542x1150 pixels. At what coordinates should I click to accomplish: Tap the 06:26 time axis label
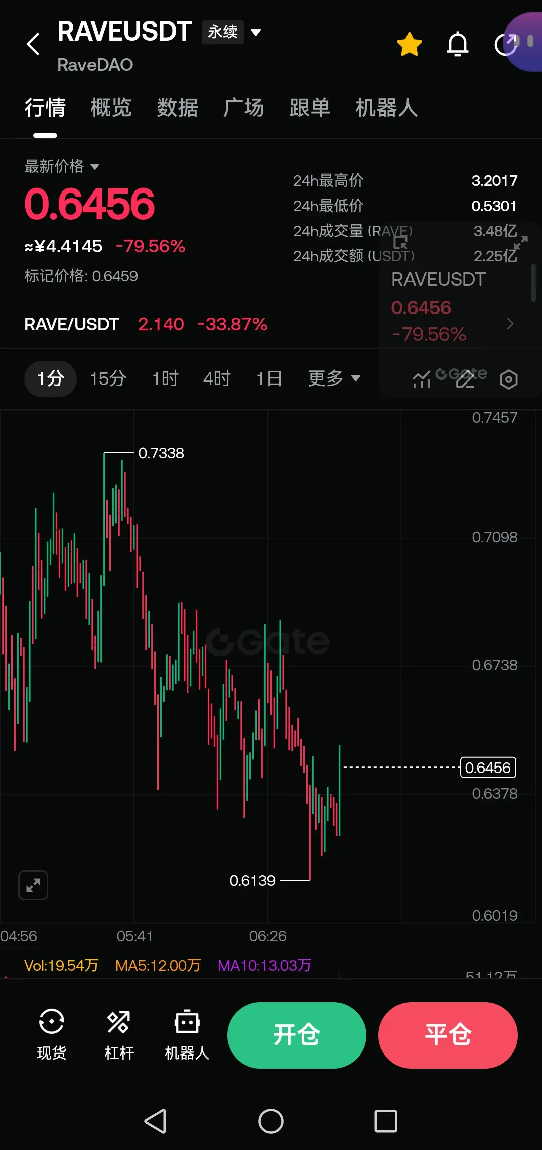(x=267, y=936)
